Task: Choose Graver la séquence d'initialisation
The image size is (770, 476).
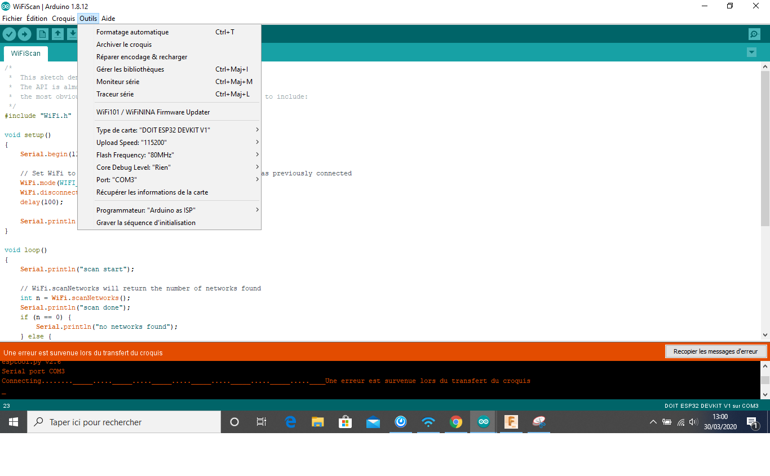Action: click(169, 223)
